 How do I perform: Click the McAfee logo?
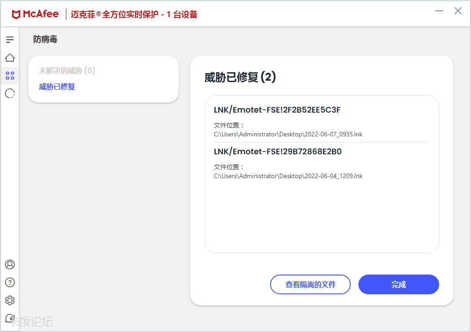coord(35,14)
